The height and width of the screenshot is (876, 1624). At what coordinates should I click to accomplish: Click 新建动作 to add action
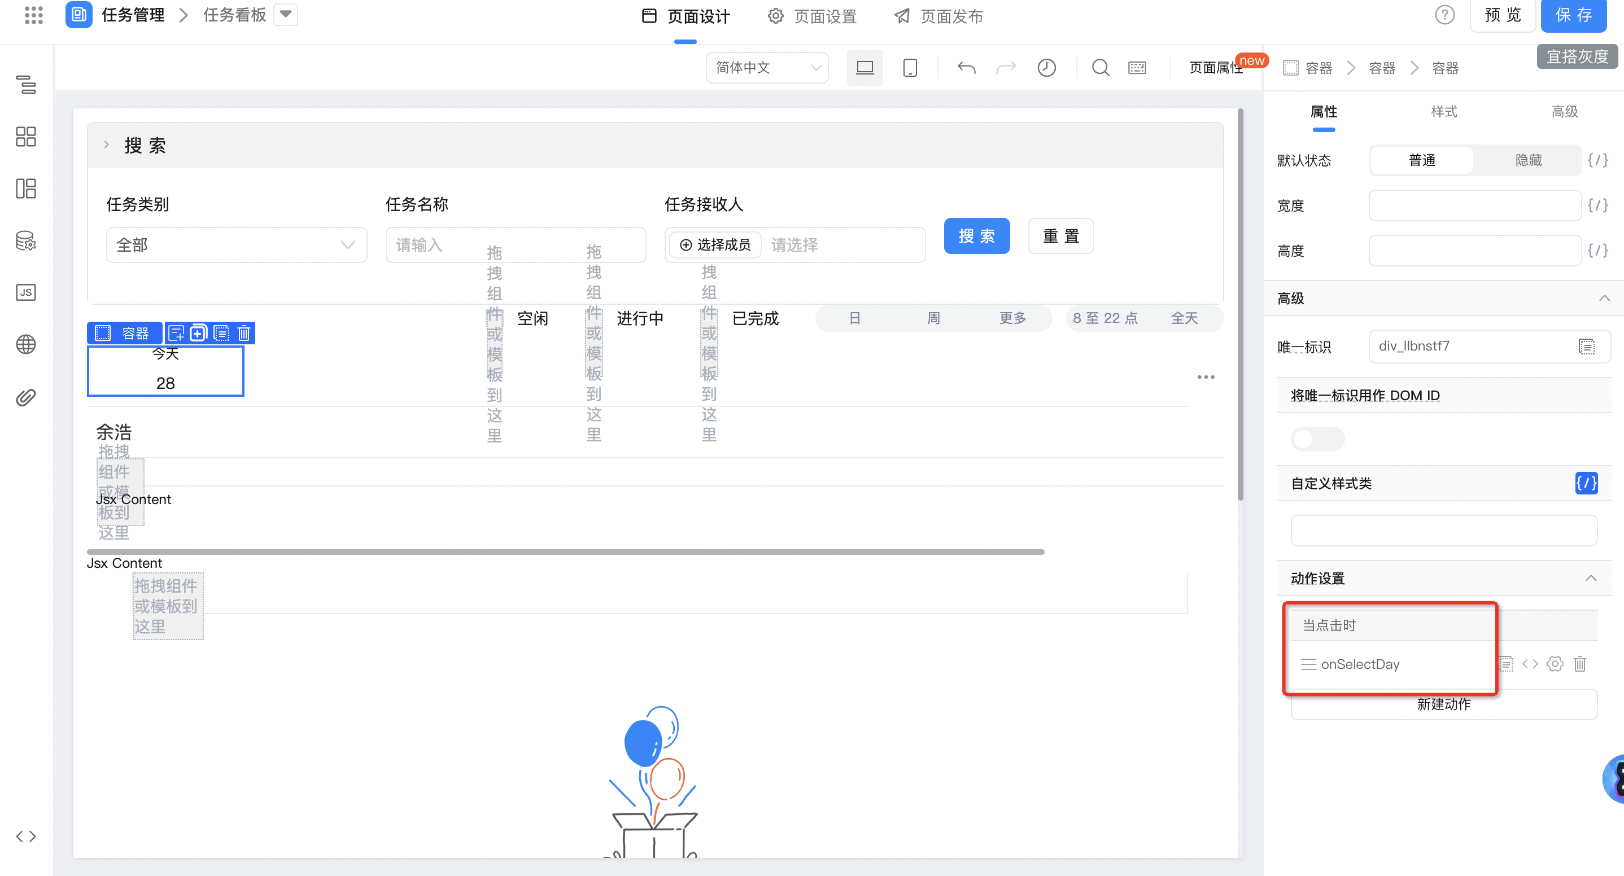click(x=1444, y=704)
